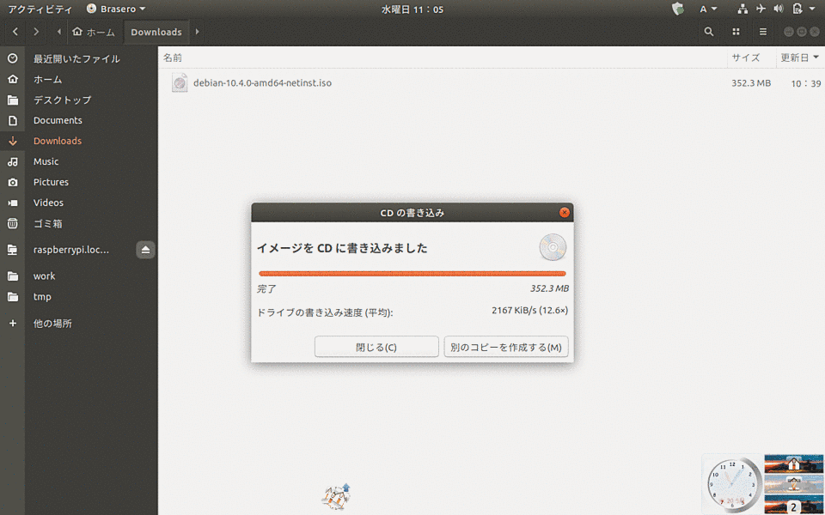Open the アクティビティ overview
Image resolution: width=825 pixels, height=515 pixels.
(40, 9)
